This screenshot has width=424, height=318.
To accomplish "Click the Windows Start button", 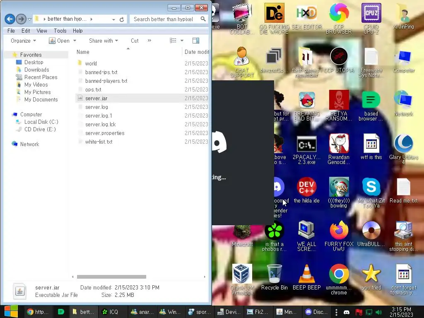I will click(11, 311).
